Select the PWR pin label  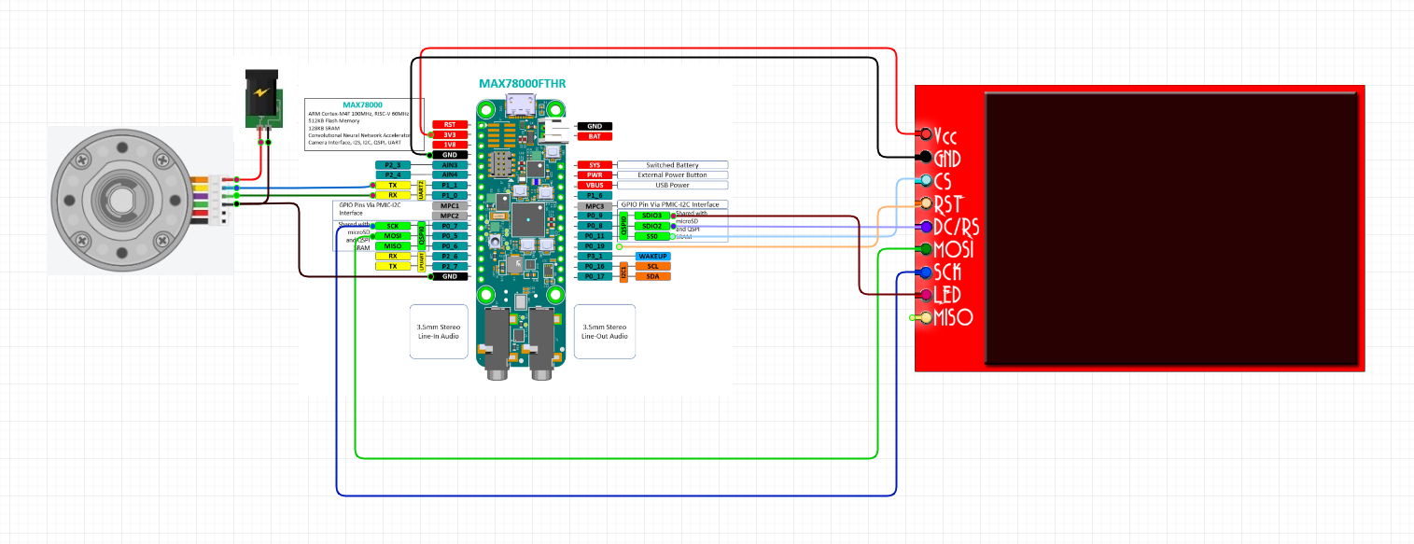pyautogui.click(x=595, y=174)
